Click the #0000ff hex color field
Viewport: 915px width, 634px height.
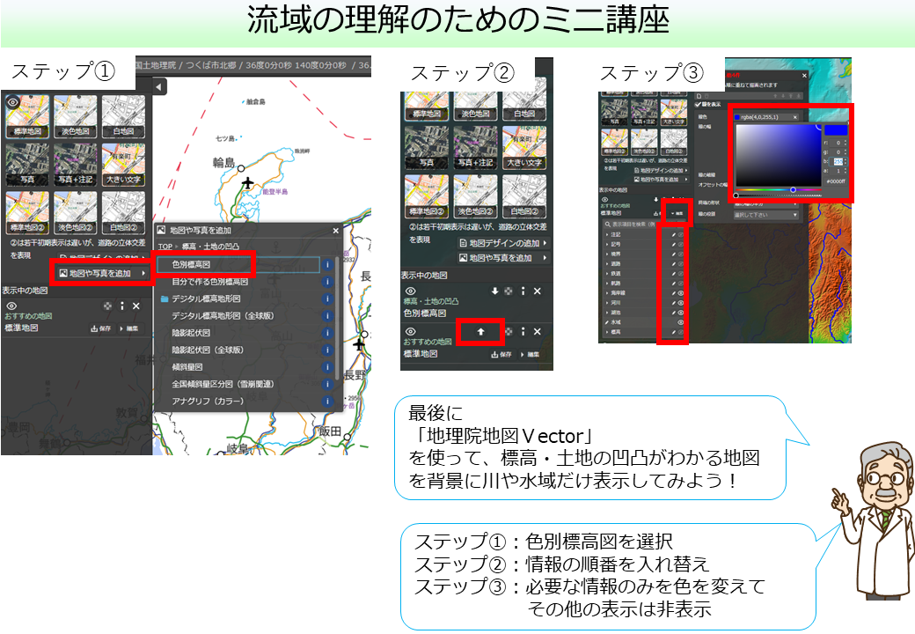tap(836, 181)
